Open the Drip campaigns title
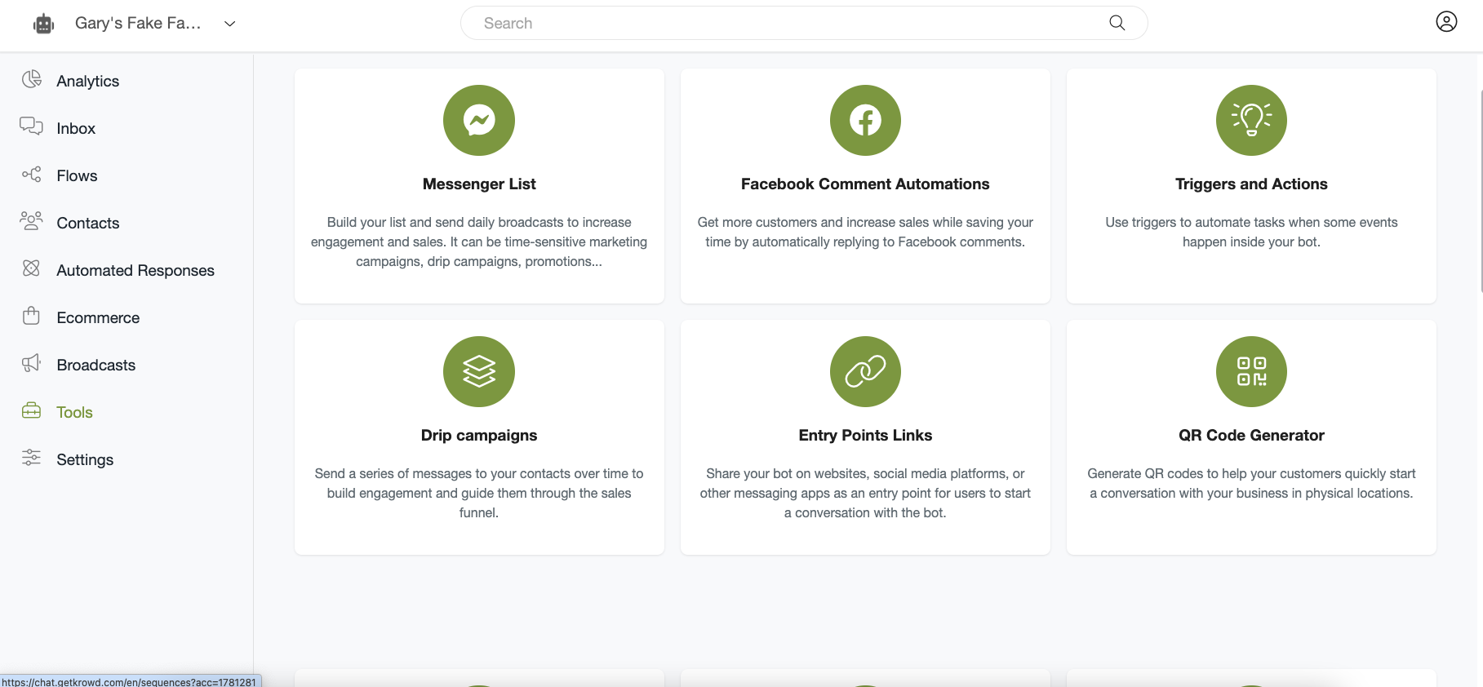Screen dimensions: 1483x687 (x=479, y=435)
